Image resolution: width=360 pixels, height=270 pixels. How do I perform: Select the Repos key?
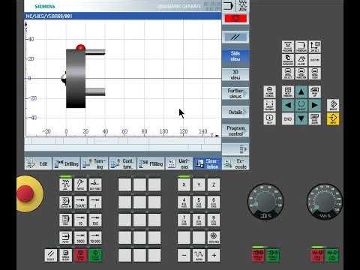[80, 184]
